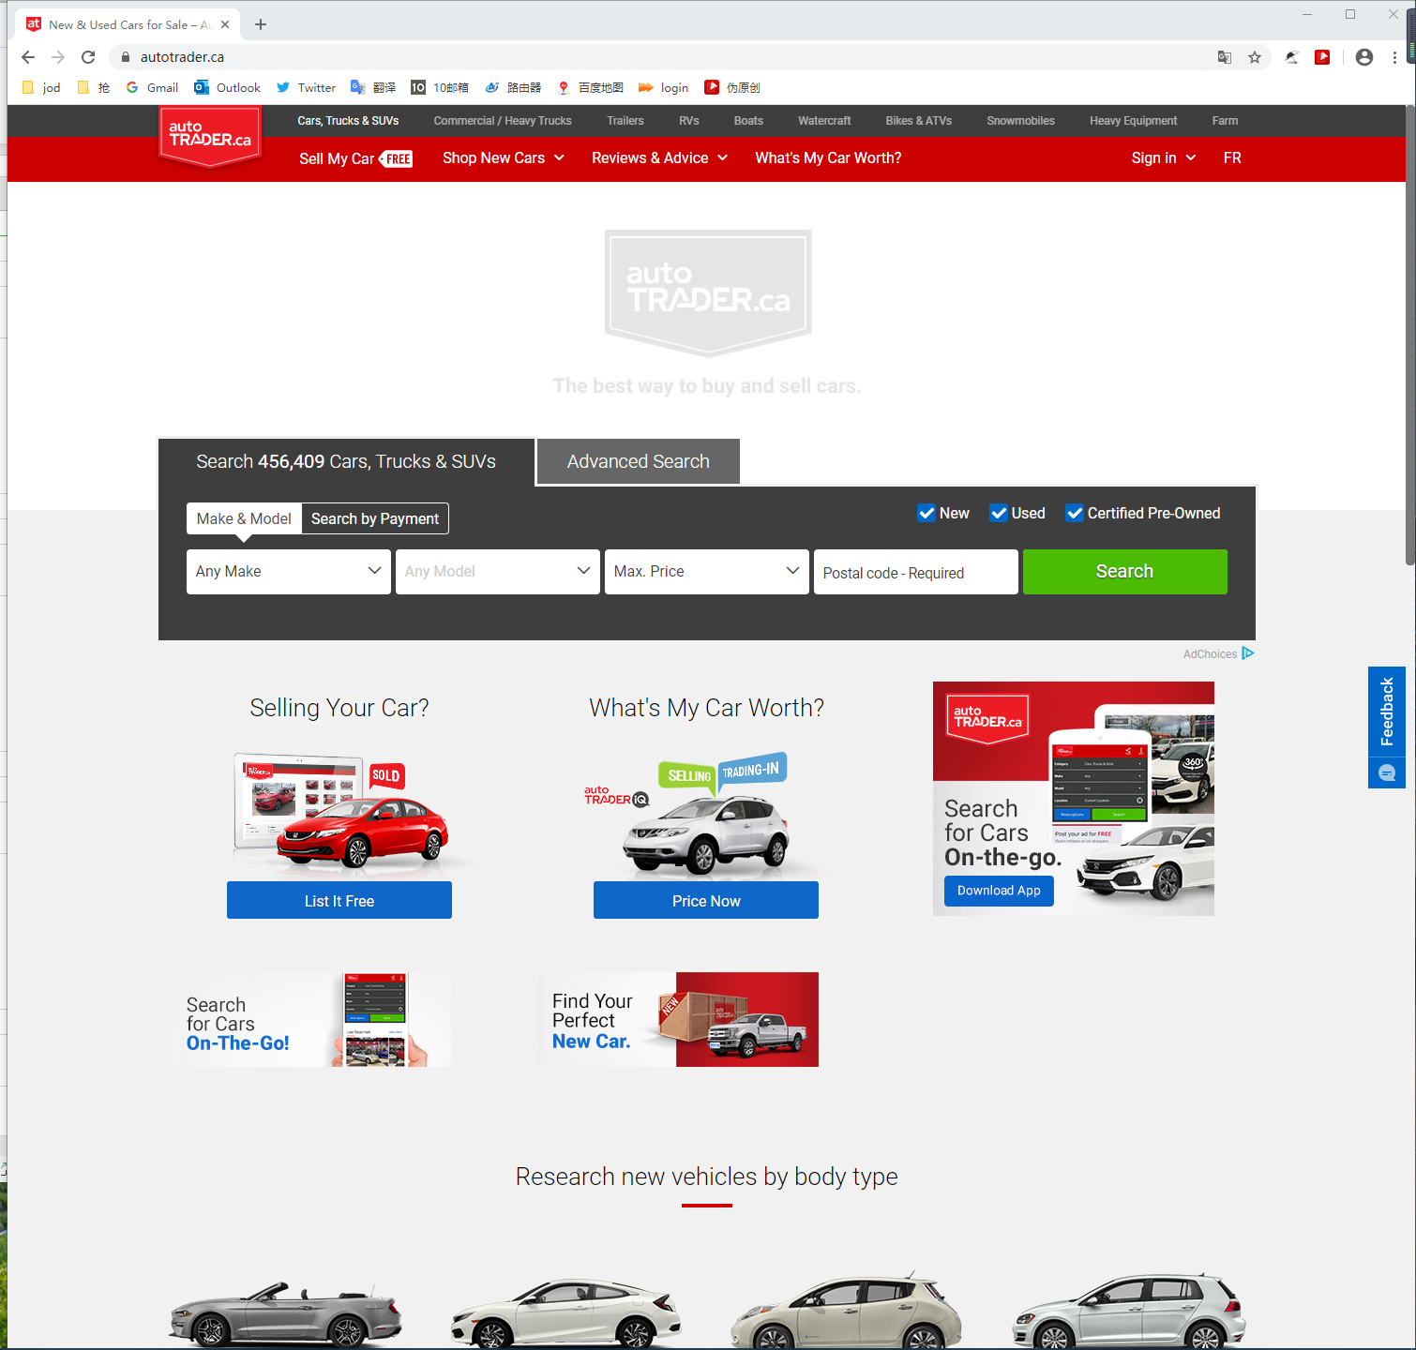Click the Postal code input field
This screenshot has height=1350, width=1416.
point(915,573)
